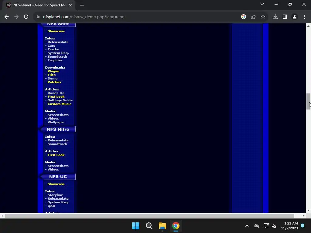Open the Files downloads link
Image resolution: width=311 pixels, height=233 pixels.
tap(52, 75)
